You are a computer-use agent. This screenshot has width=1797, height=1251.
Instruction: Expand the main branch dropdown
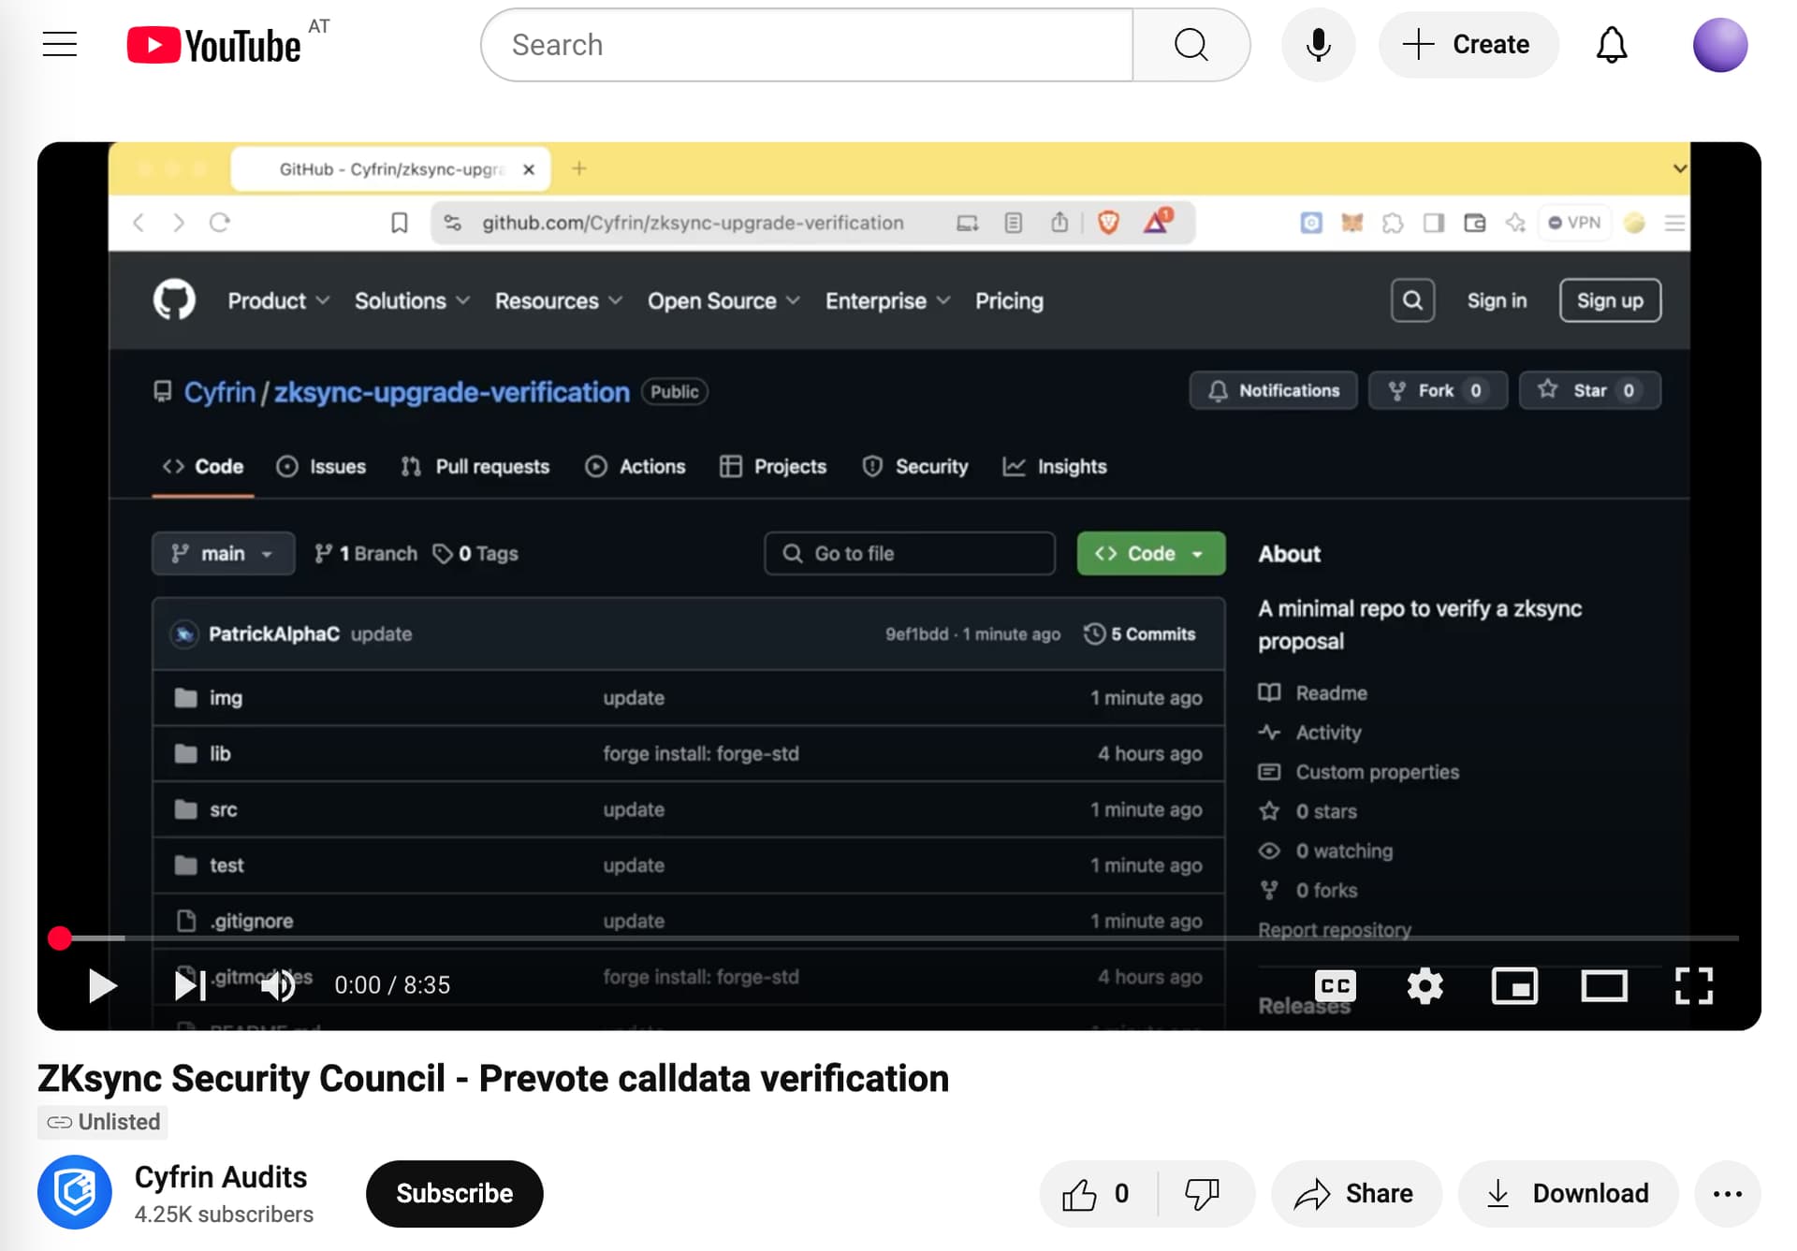pos(220,552)
